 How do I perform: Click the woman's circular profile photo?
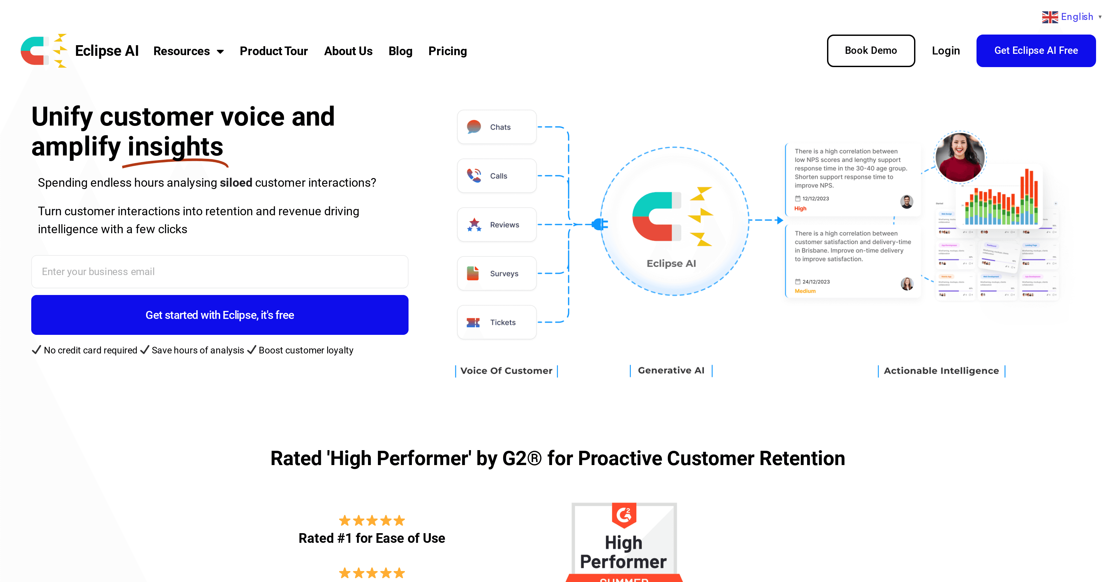point(960,156)
